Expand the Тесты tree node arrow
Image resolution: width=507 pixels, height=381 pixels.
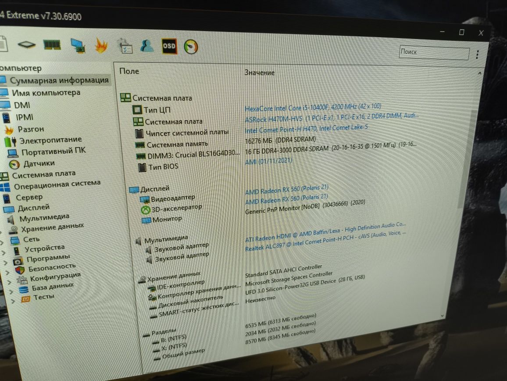(x=13, y=302)
